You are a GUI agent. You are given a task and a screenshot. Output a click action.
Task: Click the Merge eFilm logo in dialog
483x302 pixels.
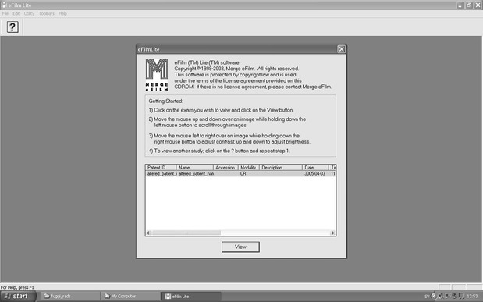pos(157,75)
